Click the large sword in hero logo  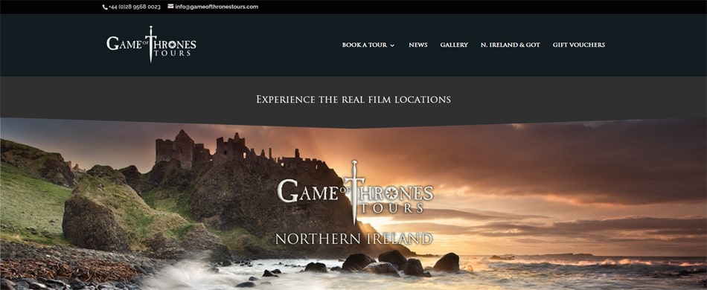354,191
